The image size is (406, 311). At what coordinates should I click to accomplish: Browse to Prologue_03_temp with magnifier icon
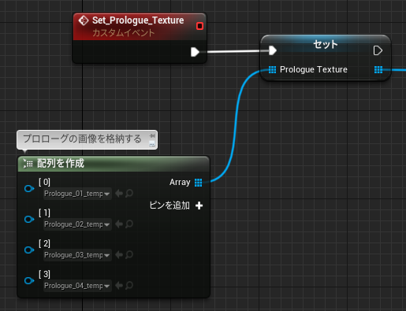click(129, 255)
